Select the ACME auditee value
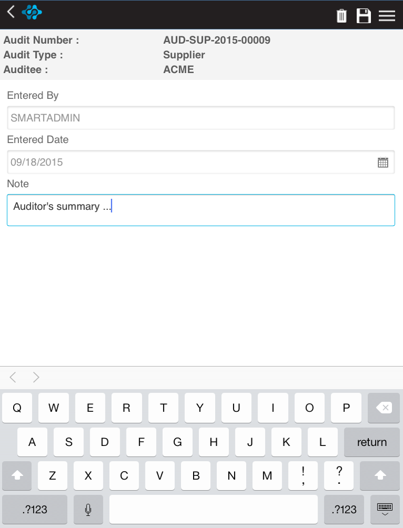The width and height of the screenshot is (403, 528). click(178, 69)
